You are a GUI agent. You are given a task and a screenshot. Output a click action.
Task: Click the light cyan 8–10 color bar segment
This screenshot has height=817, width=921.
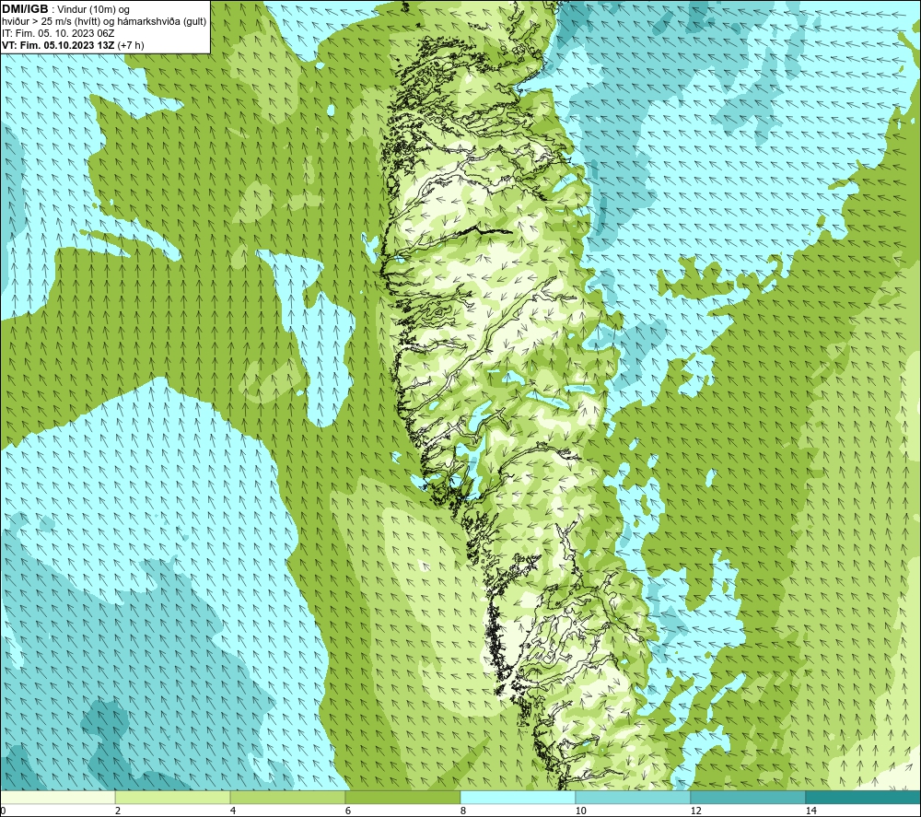[518, 797]
